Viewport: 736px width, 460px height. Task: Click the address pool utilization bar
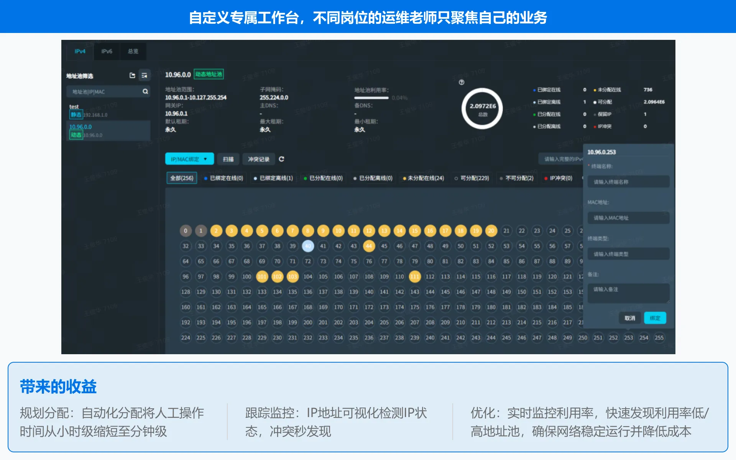[371, 98]
